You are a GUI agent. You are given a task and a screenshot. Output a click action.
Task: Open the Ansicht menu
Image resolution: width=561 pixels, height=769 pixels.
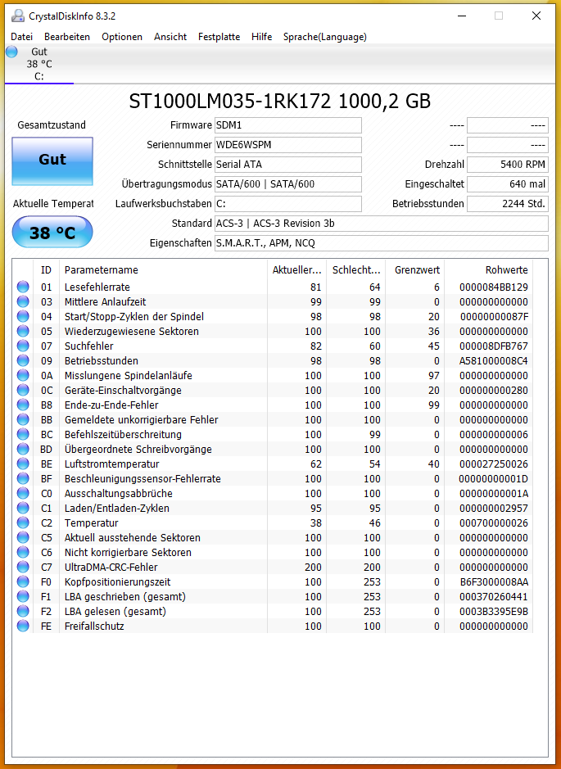tap(170, 37)
